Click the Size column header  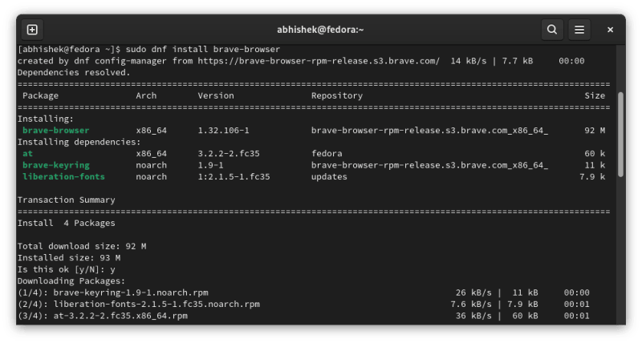[595, 95]
